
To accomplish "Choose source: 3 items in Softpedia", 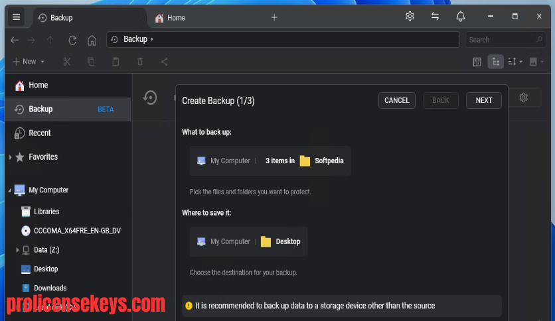I will [x=270, y=161].
